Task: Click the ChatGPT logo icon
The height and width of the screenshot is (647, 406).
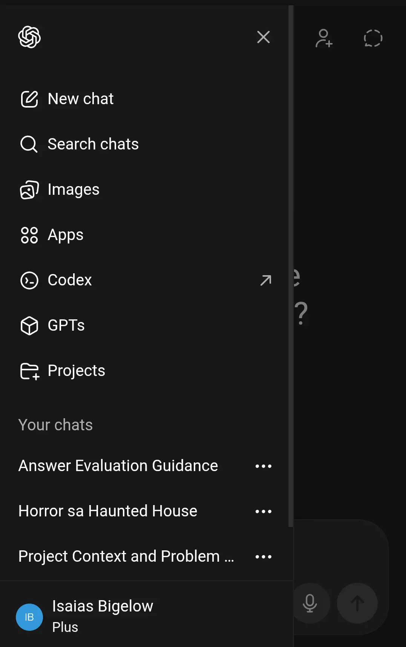Action: pos(29,37)
